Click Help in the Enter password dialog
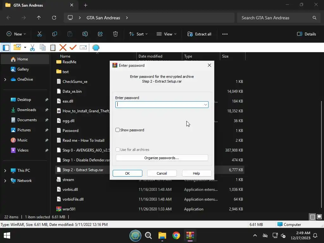 pyautogui.click(x=196, y=173)
